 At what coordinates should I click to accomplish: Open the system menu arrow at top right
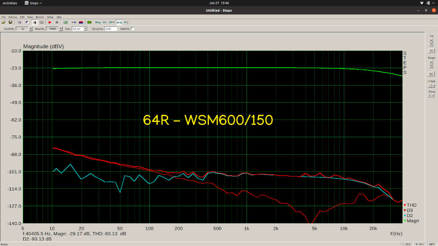pos(434,3)
